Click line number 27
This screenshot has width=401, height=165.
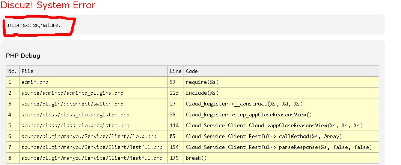coord(176,104)
